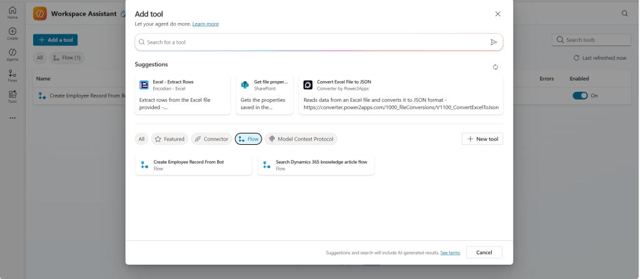This screenshot has height=279, width=640.
Task: Open the Learn more link
Action: point(205,24)
